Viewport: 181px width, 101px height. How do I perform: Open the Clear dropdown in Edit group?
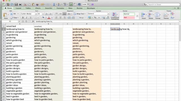(18, 18)
